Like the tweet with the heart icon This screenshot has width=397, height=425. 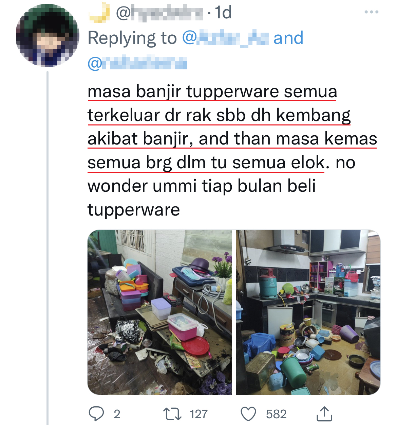[248, 414]
